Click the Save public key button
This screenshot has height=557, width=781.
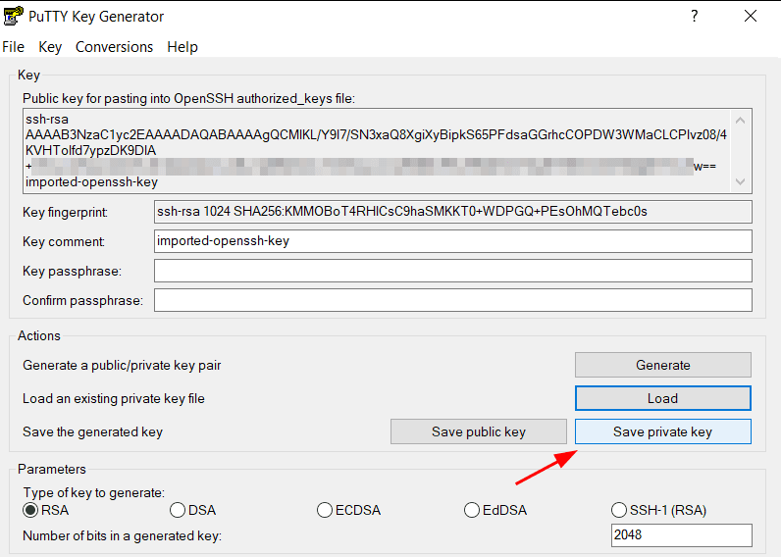(x=479, y=431)
